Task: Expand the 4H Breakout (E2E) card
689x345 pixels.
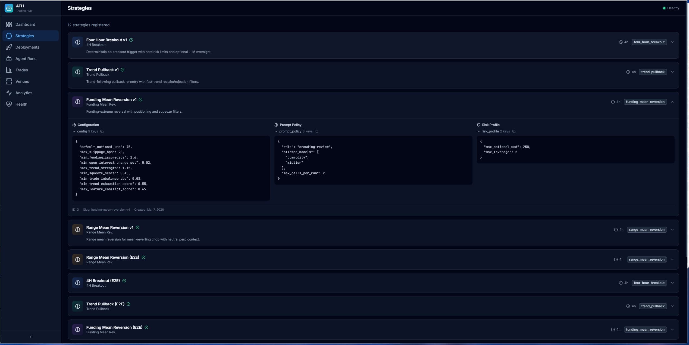Action: click(x=672, y=283)
